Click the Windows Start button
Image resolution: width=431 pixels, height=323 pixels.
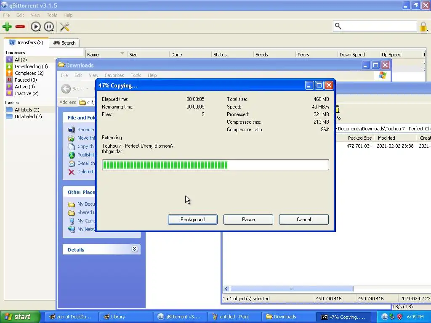20,317
